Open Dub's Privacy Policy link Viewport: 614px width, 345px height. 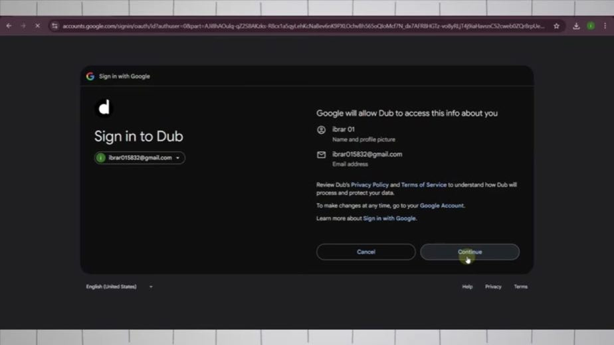point(369,184)
